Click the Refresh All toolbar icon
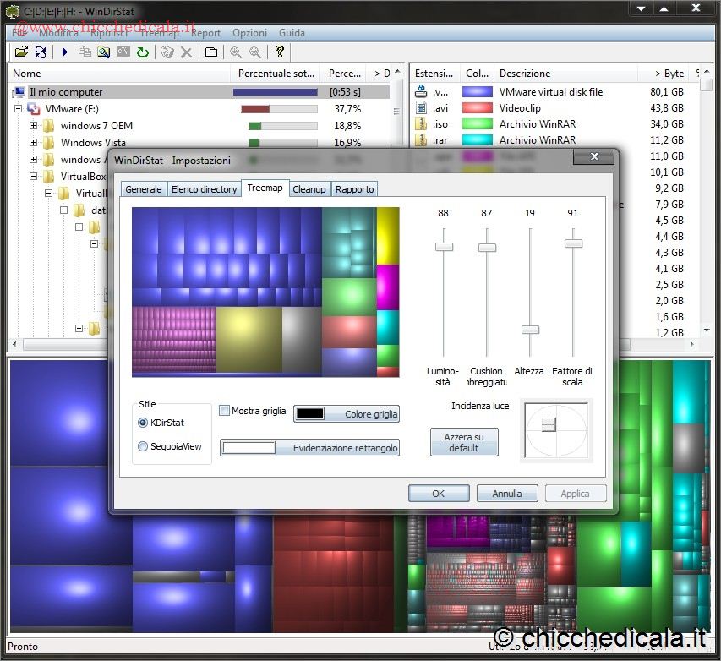 click(x=41, y=52)
